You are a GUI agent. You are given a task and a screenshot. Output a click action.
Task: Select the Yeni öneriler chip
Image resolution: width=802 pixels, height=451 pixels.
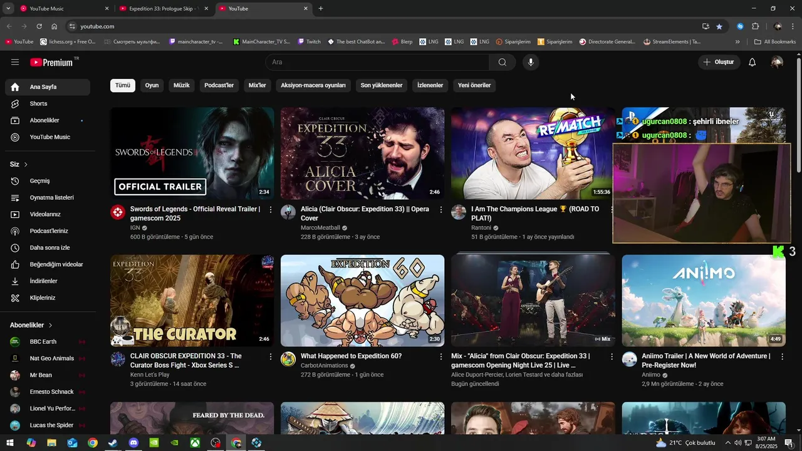[474, 85]
